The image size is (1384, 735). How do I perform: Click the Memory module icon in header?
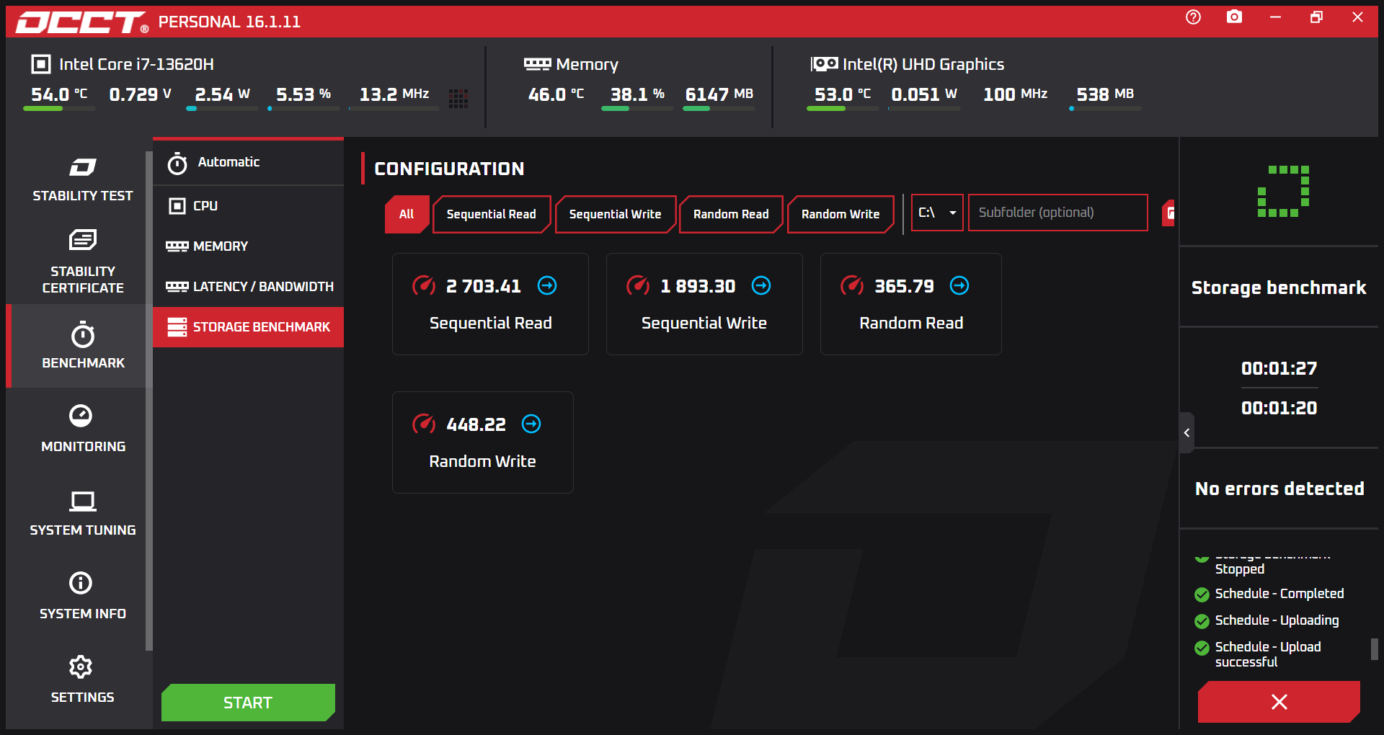tap(537, 64)
